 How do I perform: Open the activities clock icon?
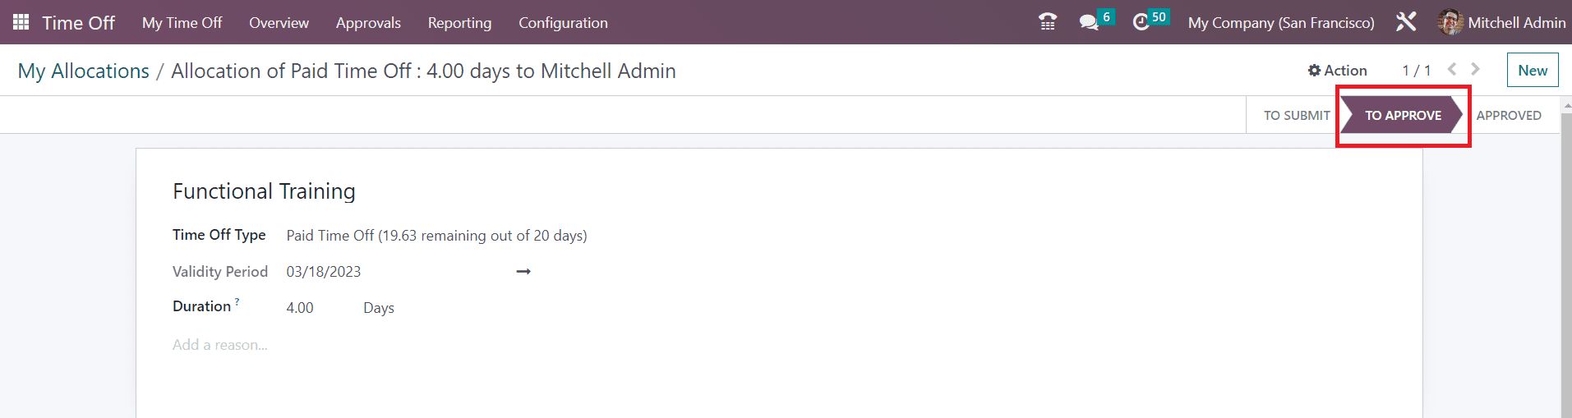(x=1141, y=22)
